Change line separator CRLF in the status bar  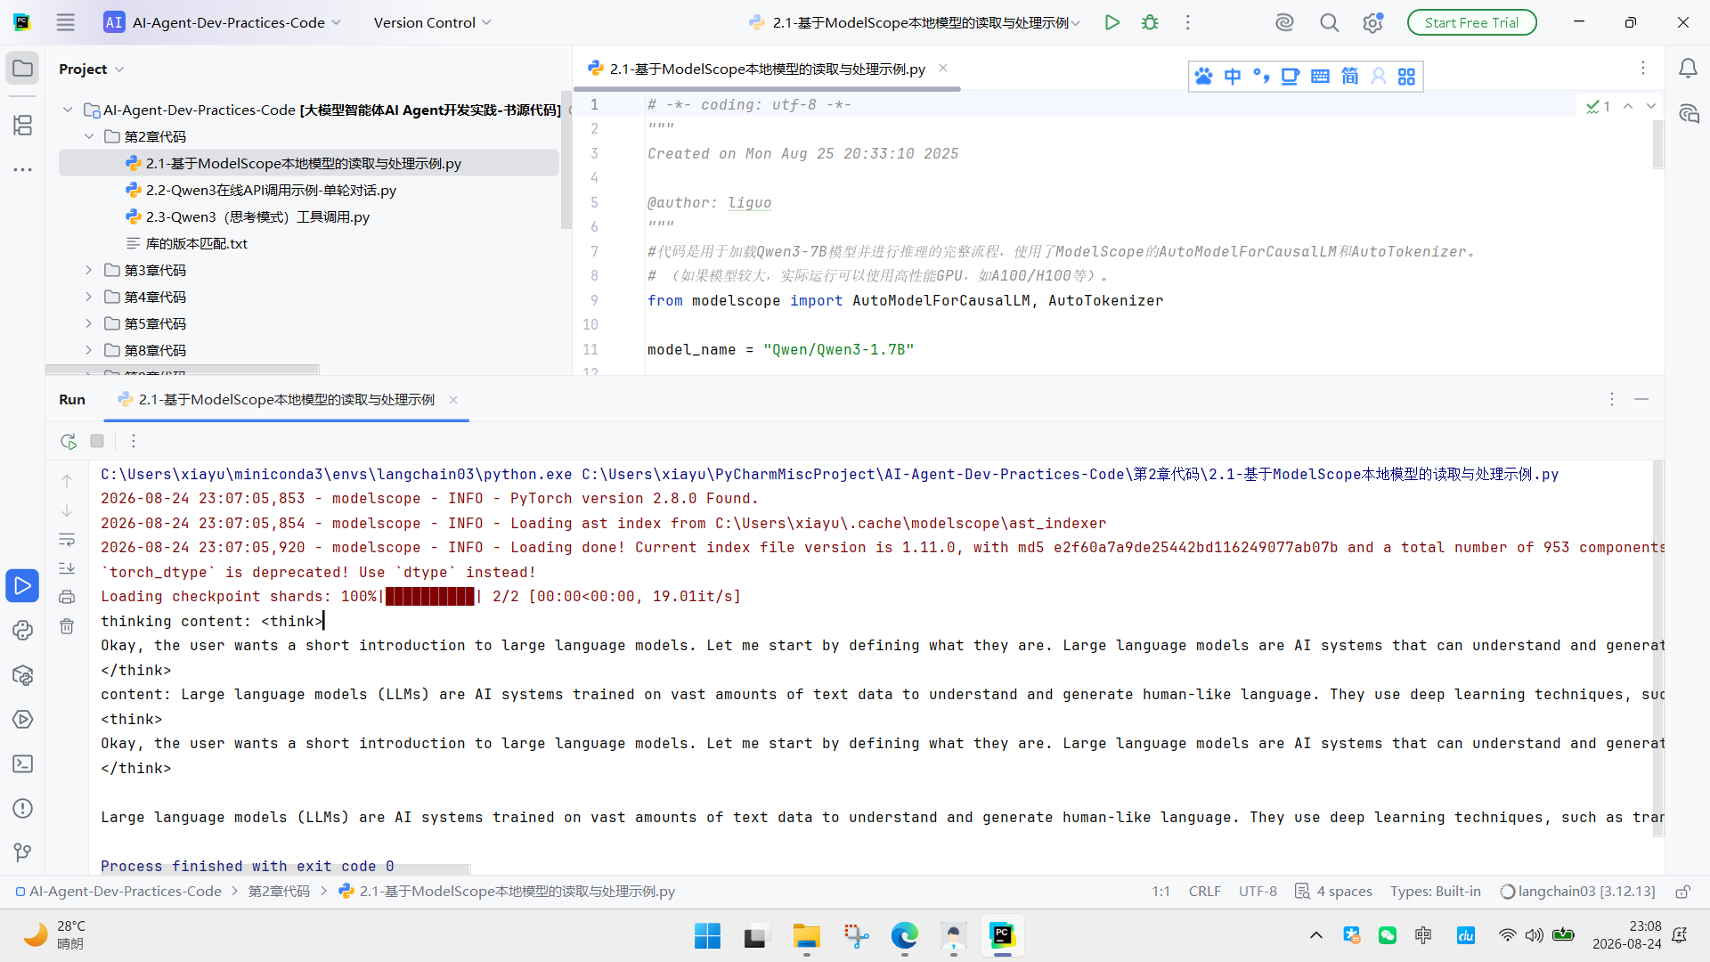1204,892
